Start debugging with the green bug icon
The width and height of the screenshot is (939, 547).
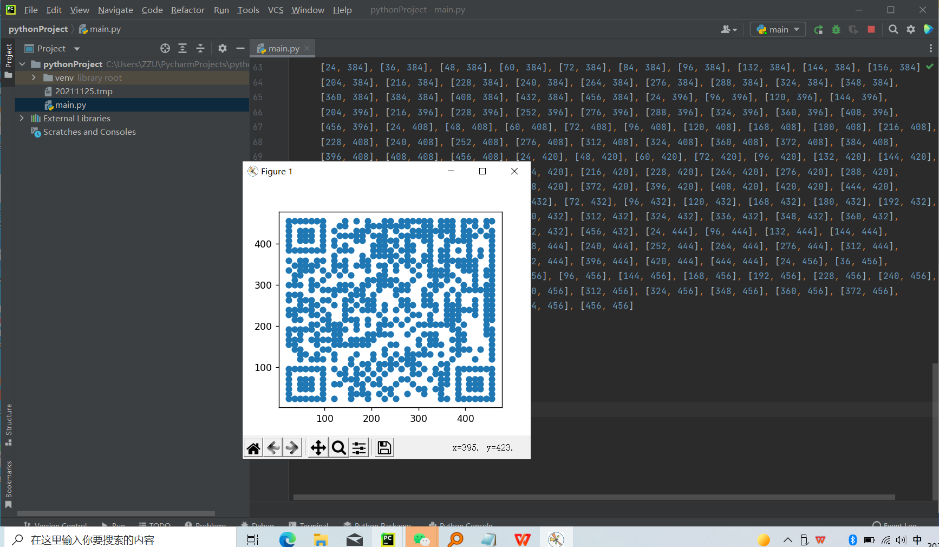(836, 30)
